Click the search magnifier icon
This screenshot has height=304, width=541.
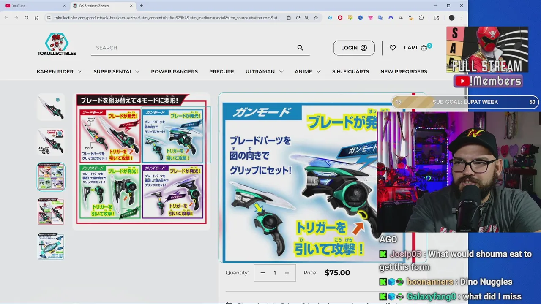click(300, 48)
